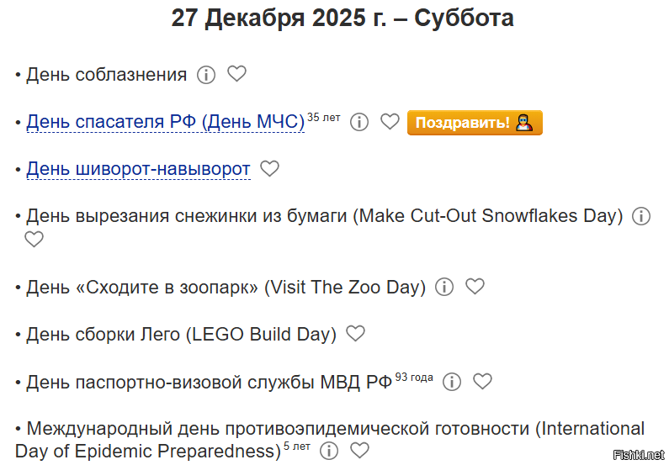Heart the Epidemic Preparedness day entry
669x465 pixels.
tap(359, 450)
